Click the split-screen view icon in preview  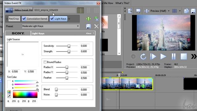(147, 11)
